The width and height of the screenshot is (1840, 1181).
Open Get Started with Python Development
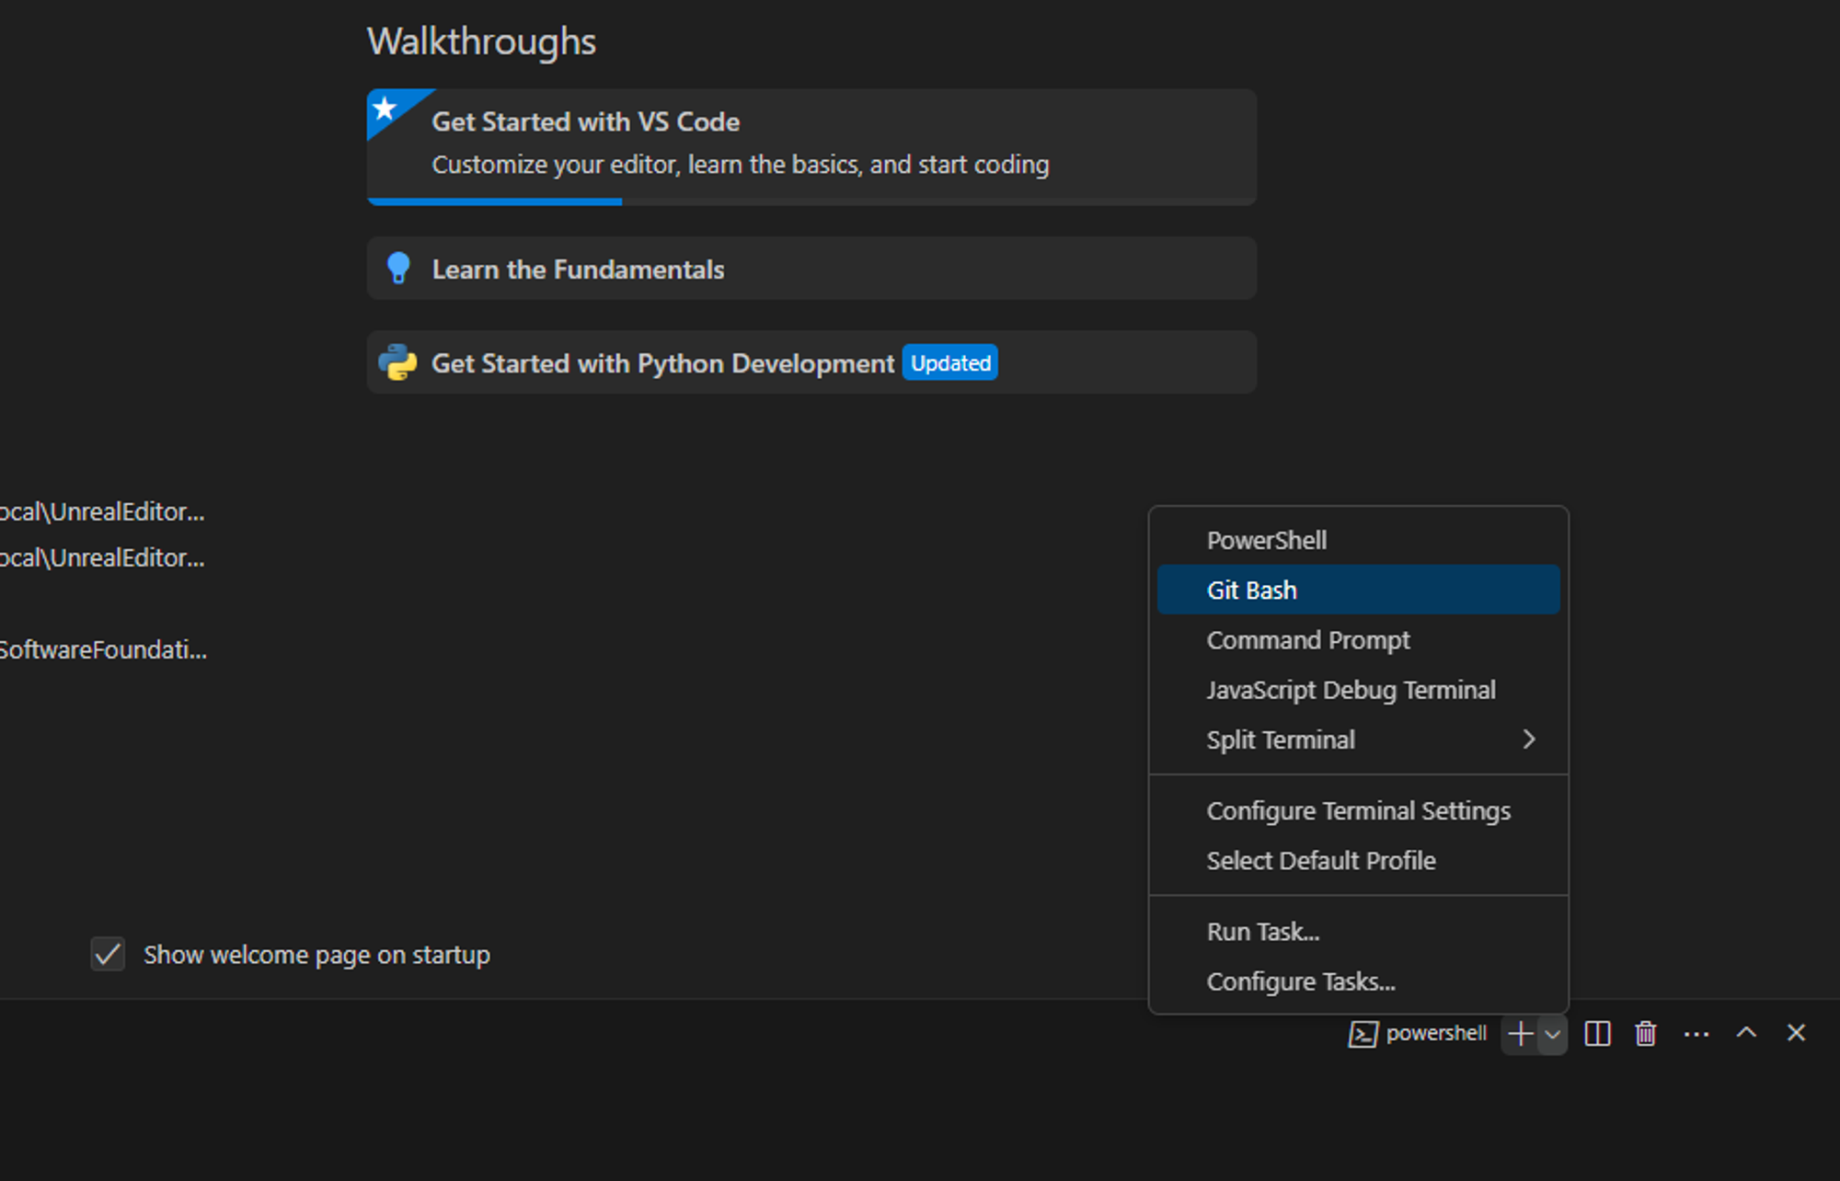coord(662,363)
